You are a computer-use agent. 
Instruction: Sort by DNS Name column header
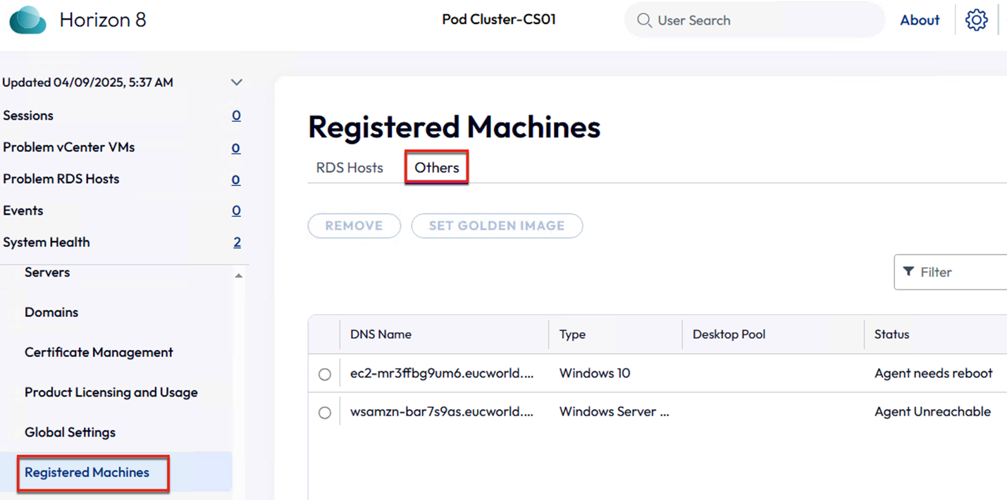pos(381,335)
